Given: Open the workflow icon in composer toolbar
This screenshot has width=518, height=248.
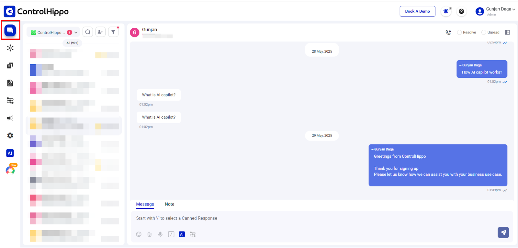Looking at the screenshot, I should pyautogui.click(x=193, y=234).
